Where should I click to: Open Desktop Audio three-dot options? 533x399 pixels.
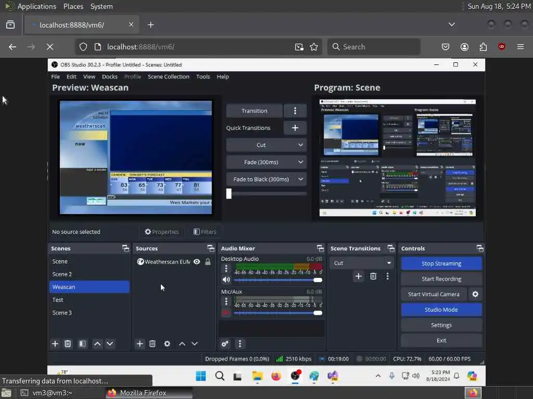pyautogui.click(x=226, y=269)
